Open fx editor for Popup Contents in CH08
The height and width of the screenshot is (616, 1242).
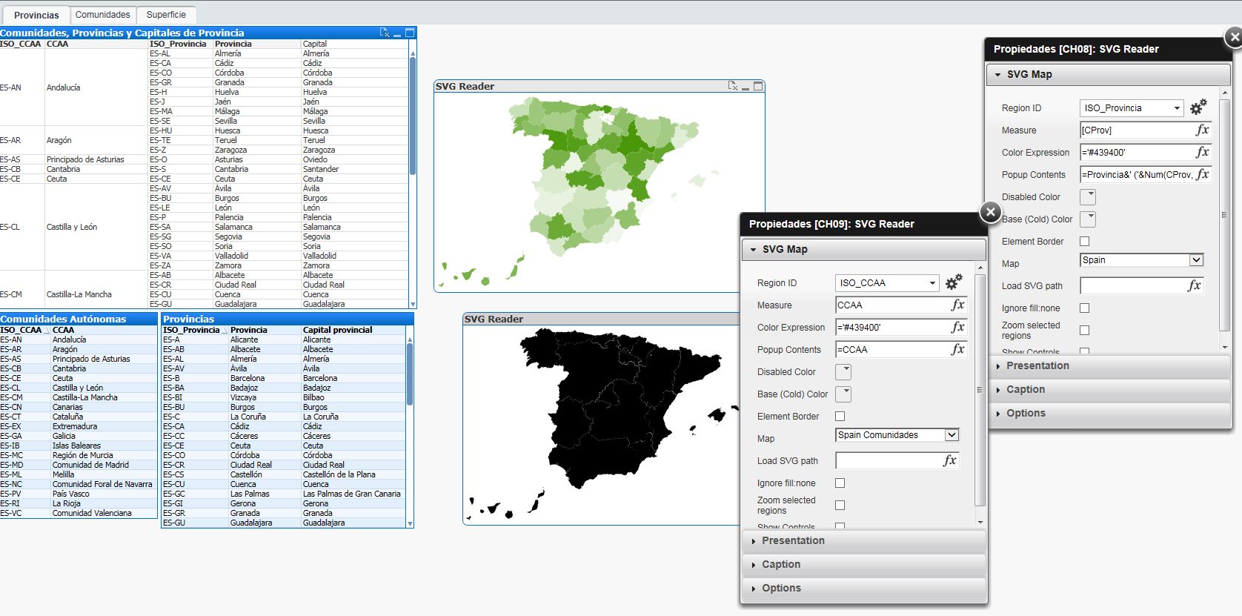pyautogui.click(x=1202, y=174)
